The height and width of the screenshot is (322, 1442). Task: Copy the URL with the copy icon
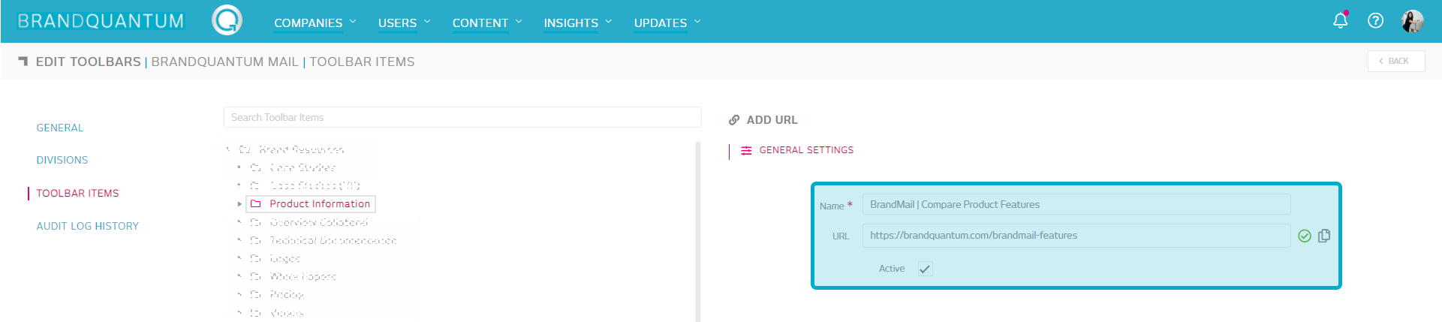pos(1324,236)
